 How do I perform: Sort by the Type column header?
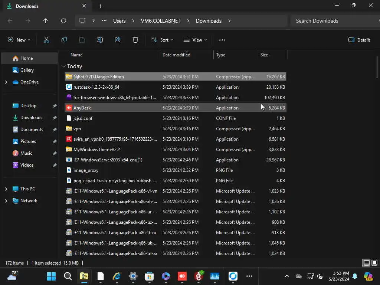tap(236, 55)
